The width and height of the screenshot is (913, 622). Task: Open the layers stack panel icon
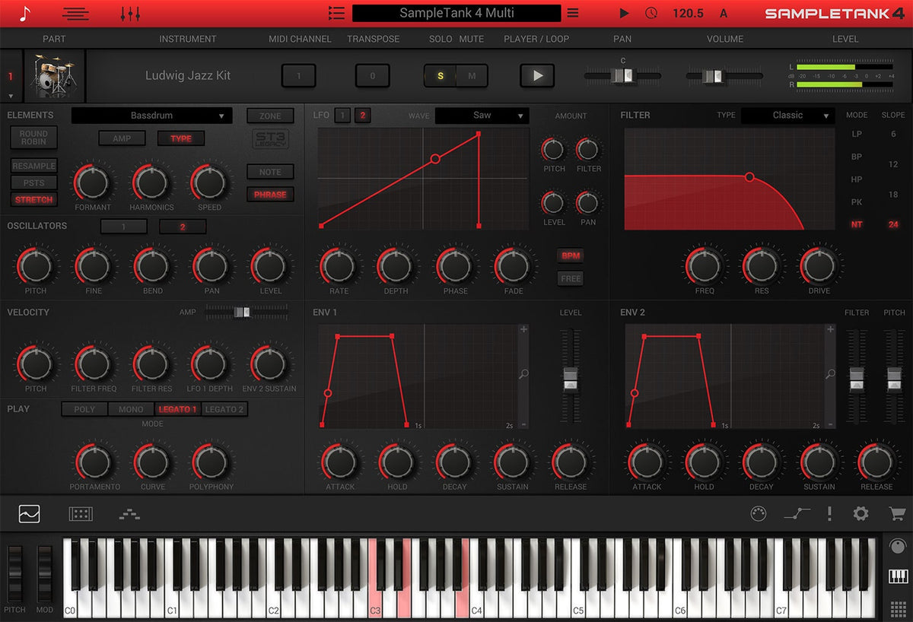point(129,515)
